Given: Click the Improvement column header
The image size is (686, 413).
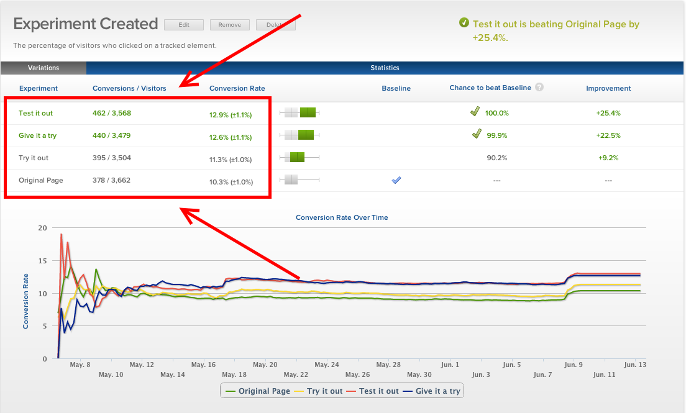Looking at the screenshot, I should [608, 88].
